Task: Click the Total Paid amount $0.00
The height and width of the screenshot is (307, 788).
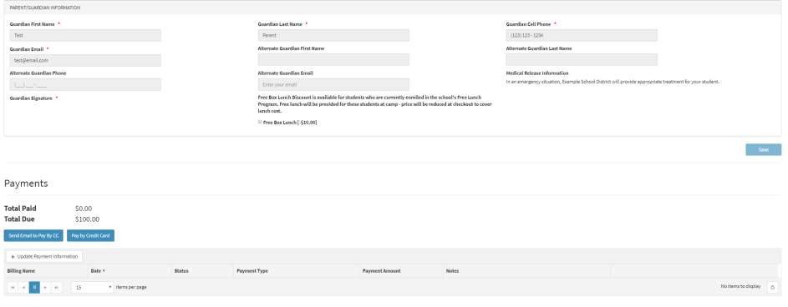Action: click(x=84, y=209)
